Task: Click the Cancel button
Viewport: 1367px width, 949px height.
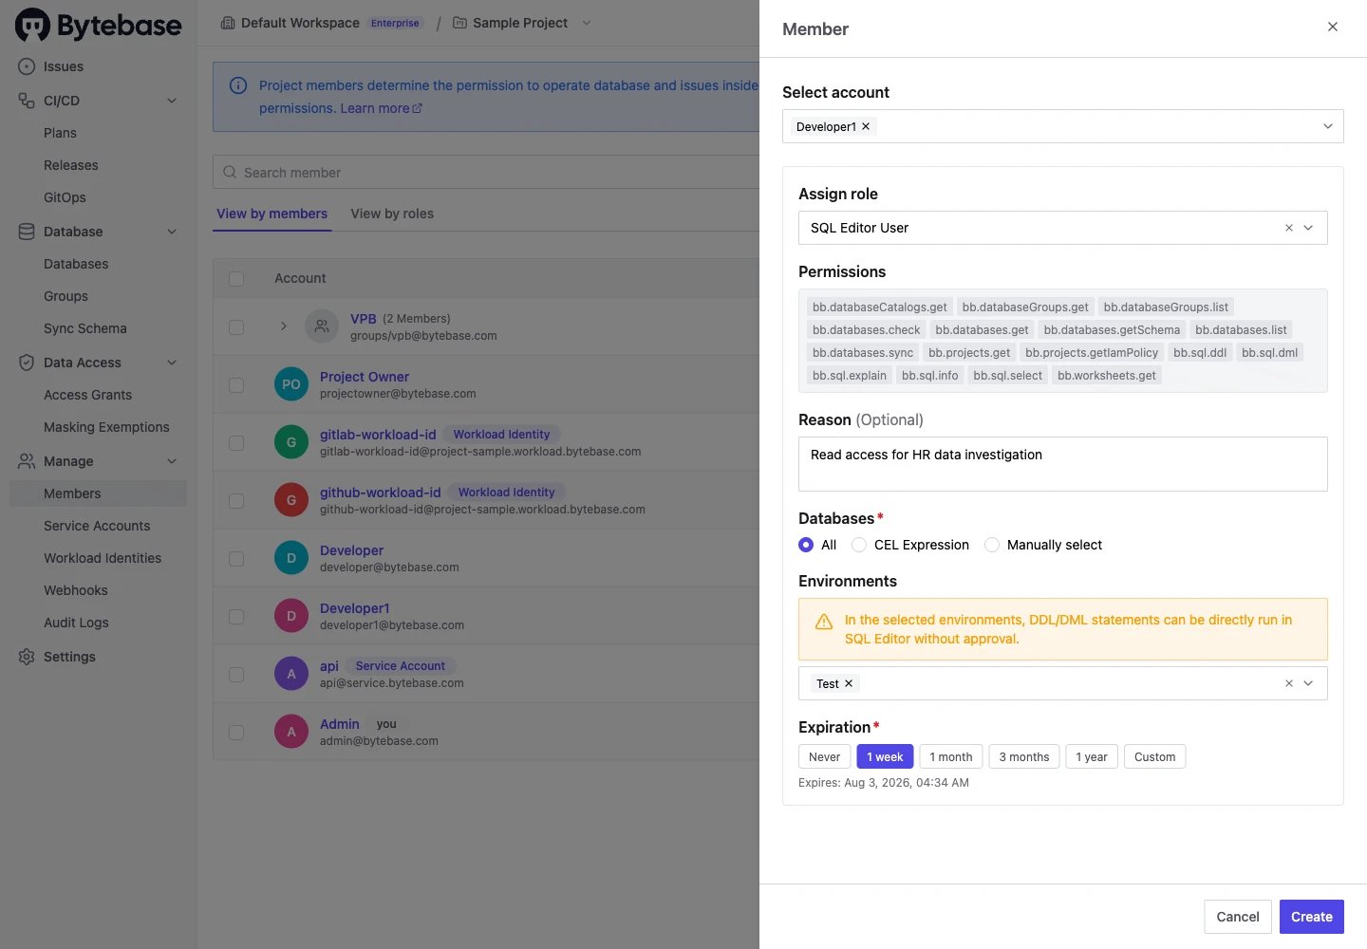Action: pyautogui.click(x=1238, y=917)
